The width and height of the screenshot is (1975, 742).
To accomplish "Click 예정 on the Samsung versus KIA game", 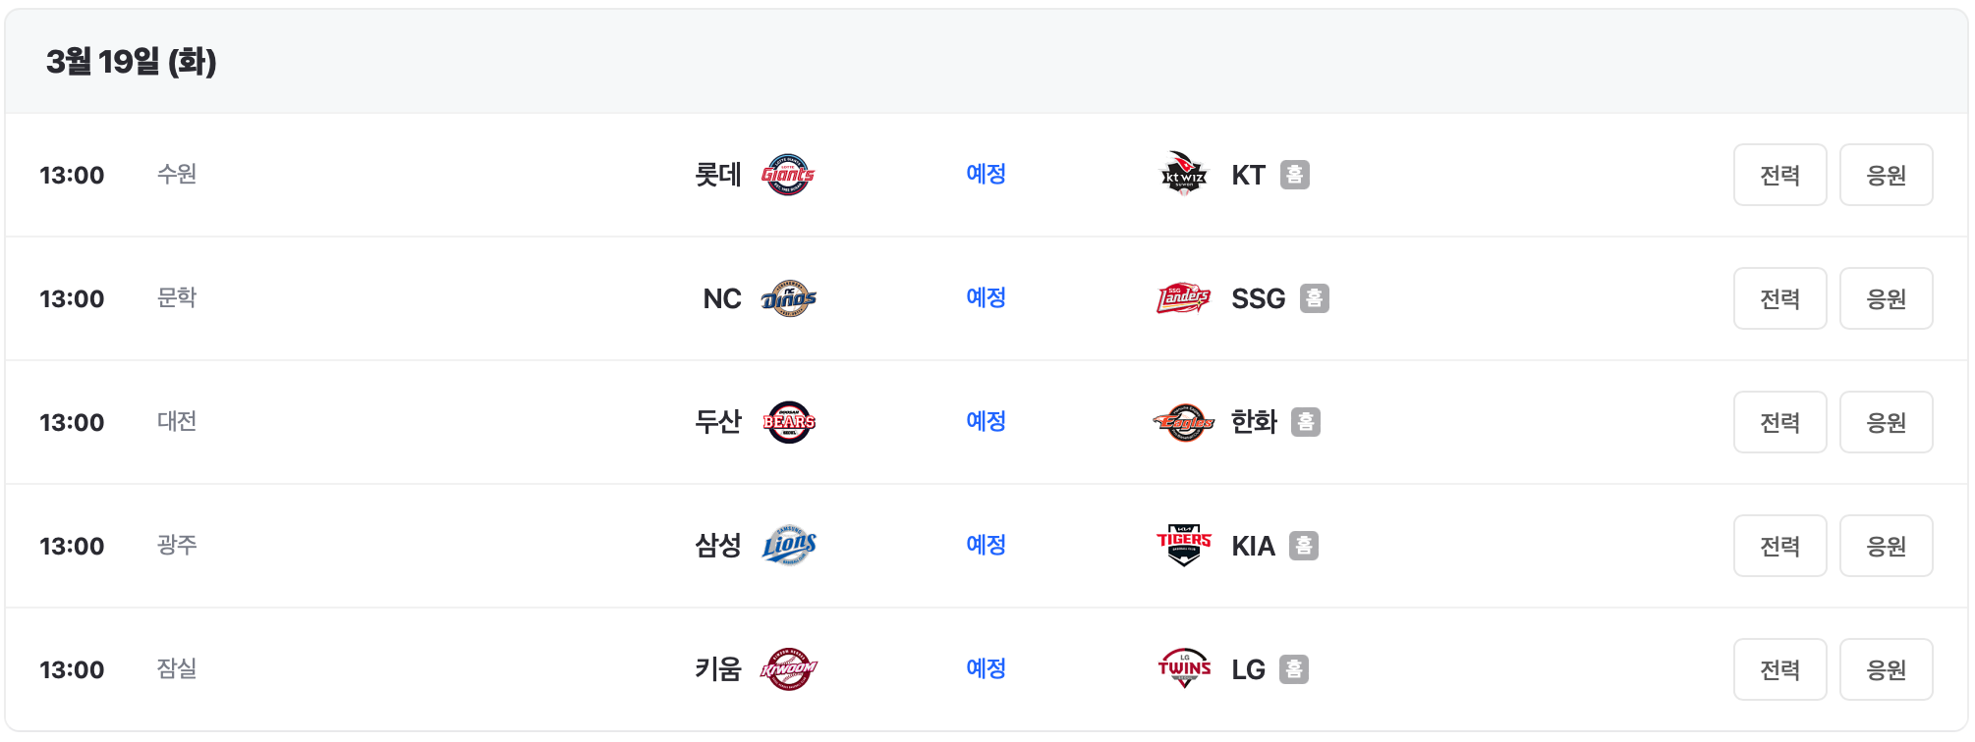I will click(x=986, y=545).
